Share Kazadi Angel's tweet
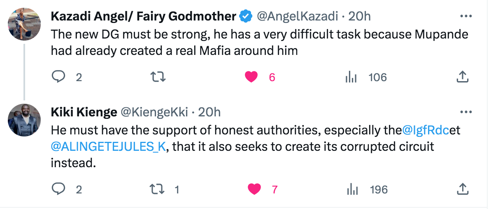 pos(463,77)
